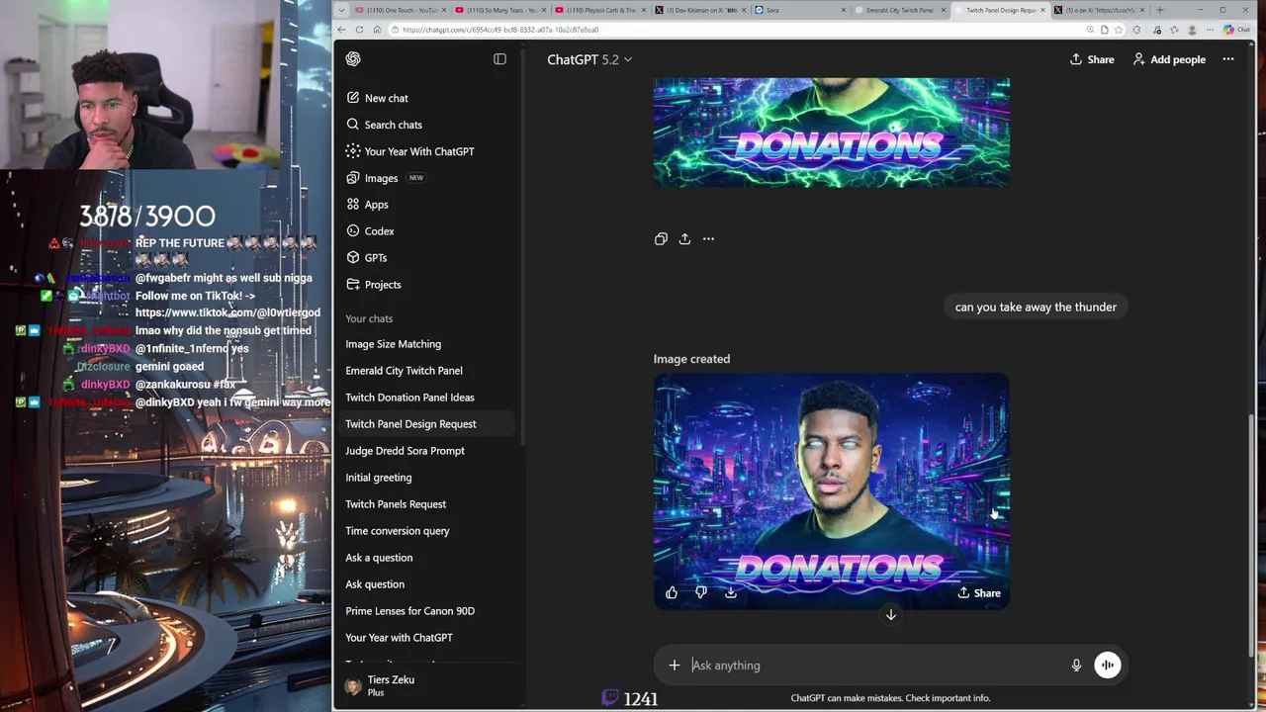
Task: Switch to Playboi Carti YouTube tab
Action: (x=599, y=10)
